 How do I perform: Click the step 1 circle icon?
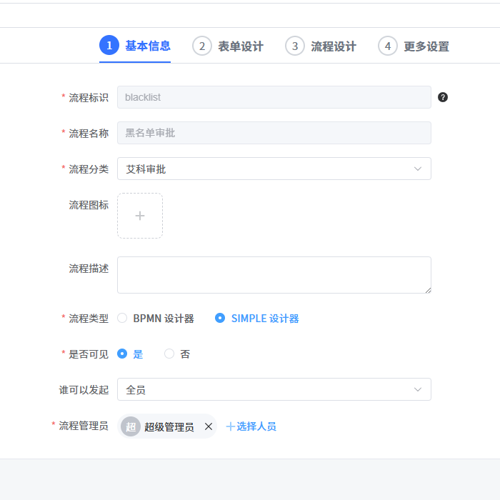[109, 46]
